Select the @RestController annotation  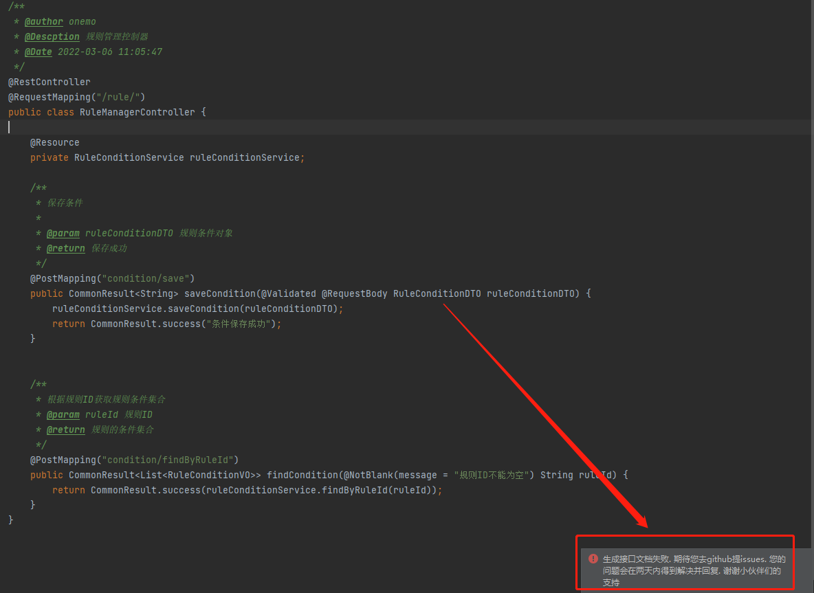point(49,82)
